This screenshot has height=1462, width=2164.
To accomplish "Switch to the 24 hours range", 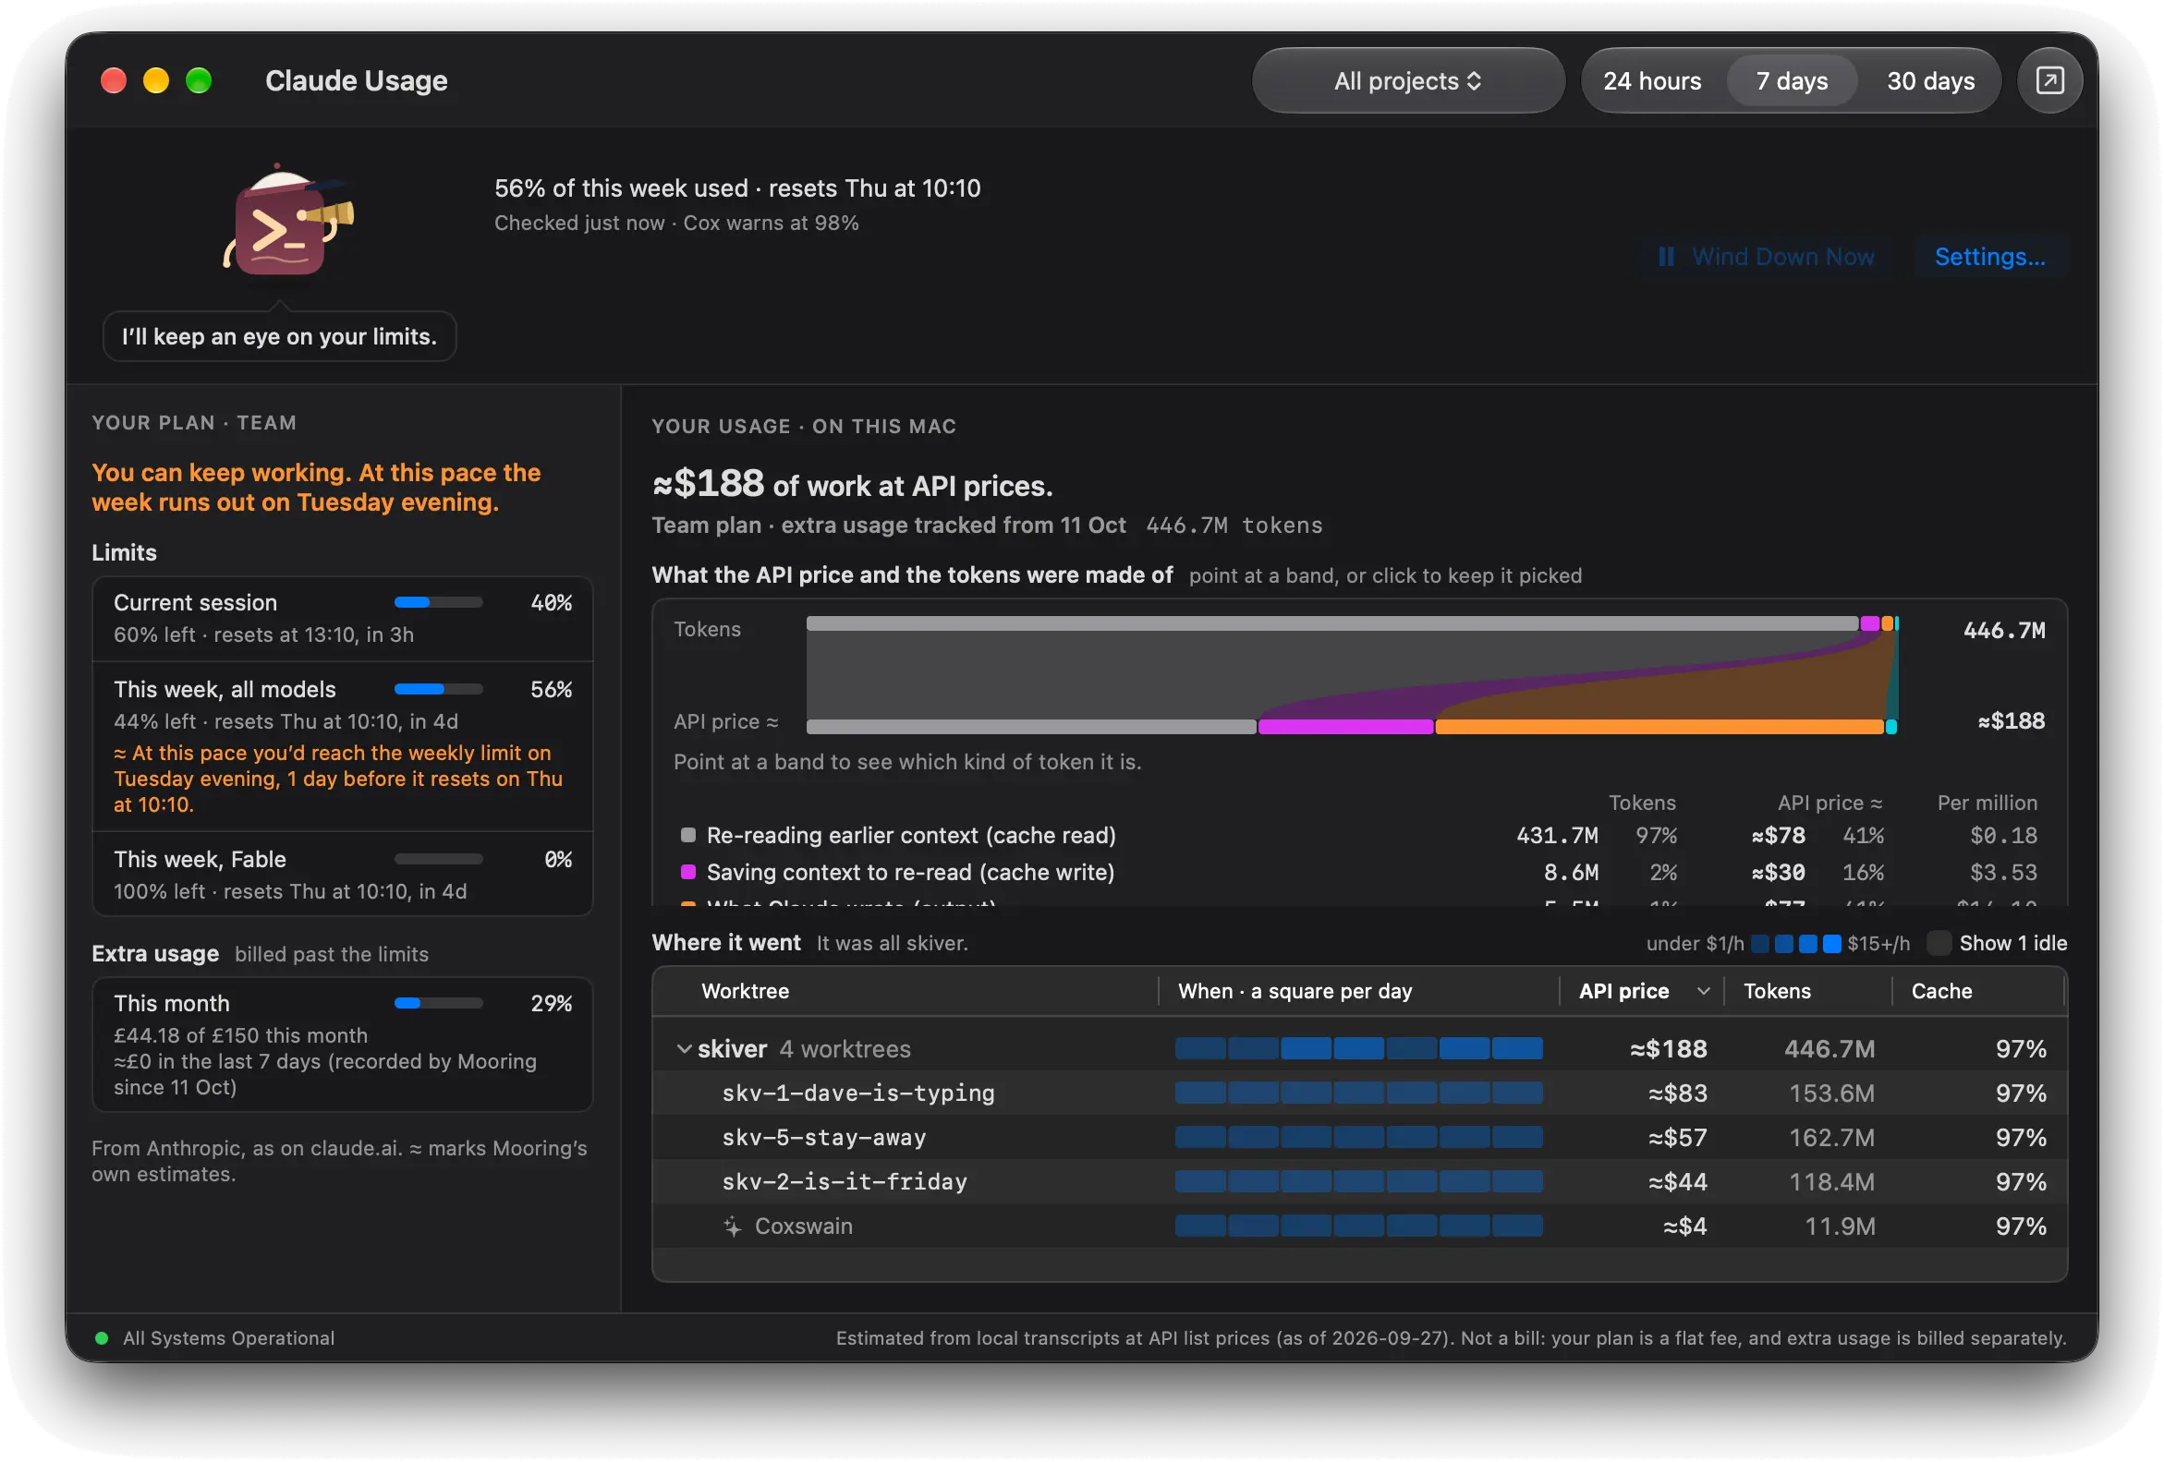I will pyautogui.click(x=1652, y=81).
